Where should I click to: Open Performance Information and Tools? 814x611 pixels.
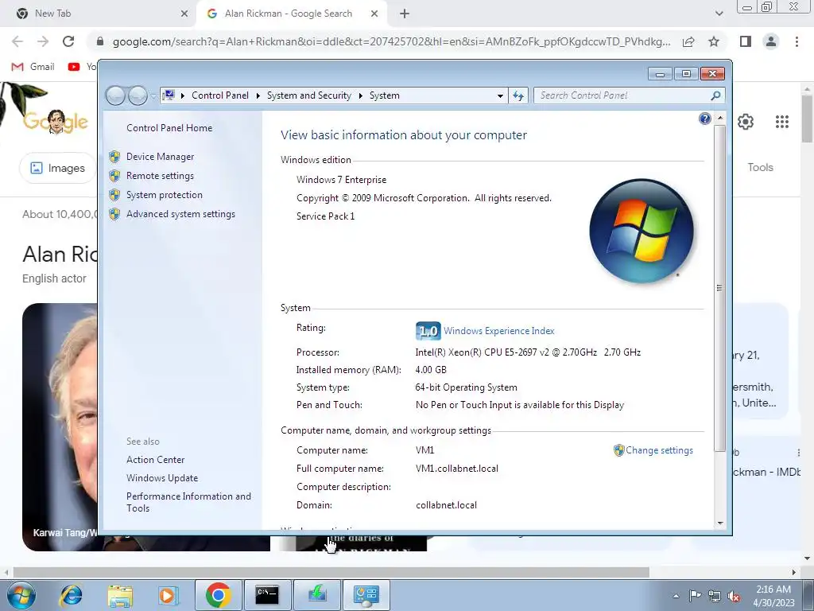point(188,502)
